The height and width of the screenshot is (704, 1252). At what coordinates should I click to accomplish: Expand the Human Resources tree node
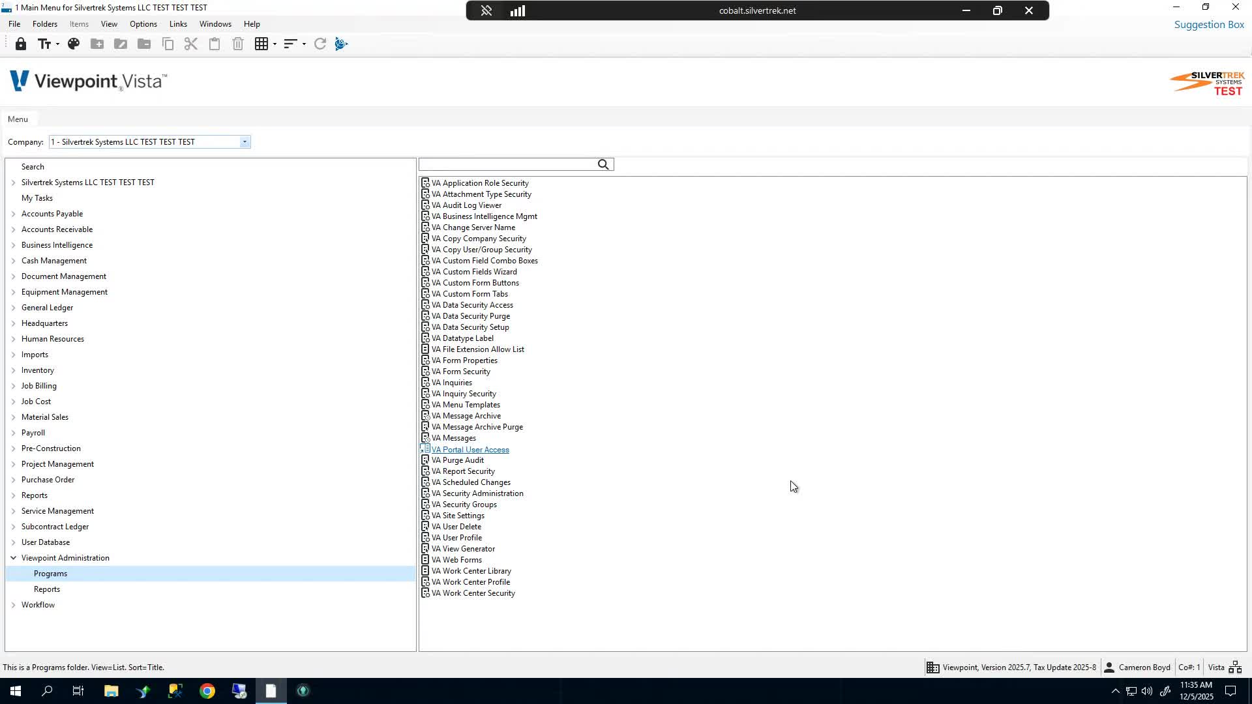click(x=13, y=339)
